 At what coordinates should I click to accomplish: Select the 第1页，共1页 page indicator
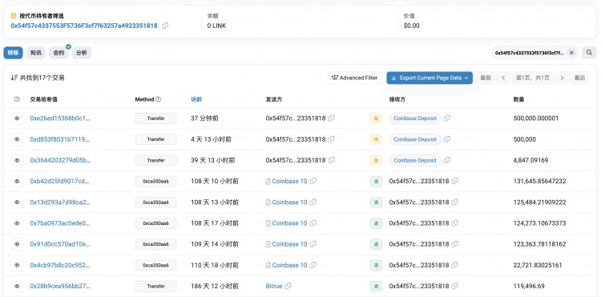pos(533,78)
